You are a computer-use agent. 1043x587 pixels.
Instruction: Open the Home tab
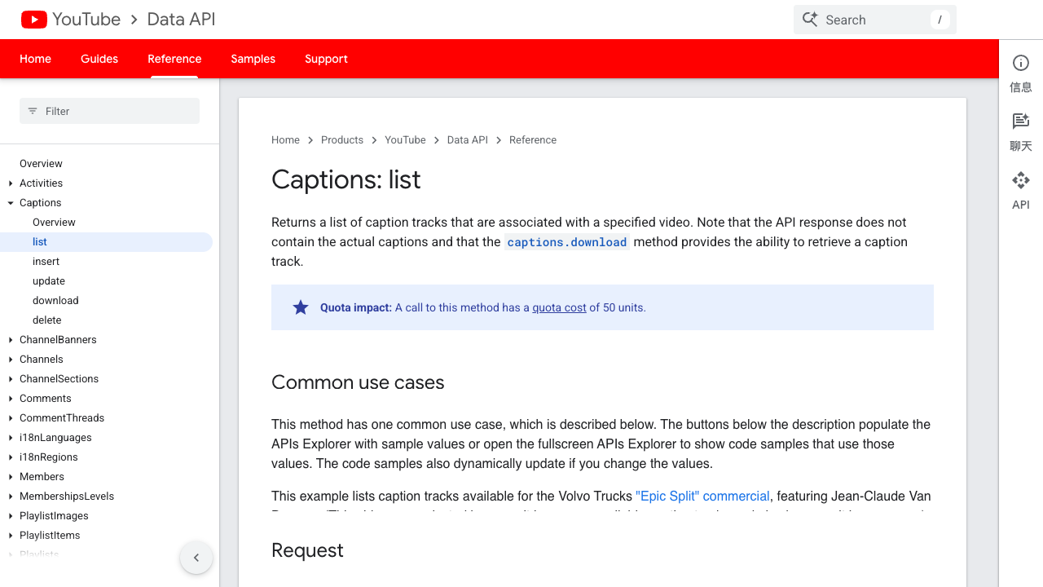tap(35, 59)
